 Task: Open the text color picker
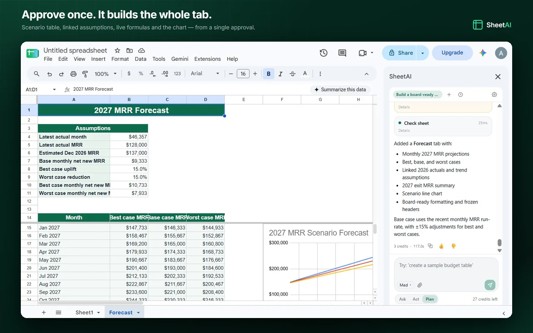coord(305,74)
